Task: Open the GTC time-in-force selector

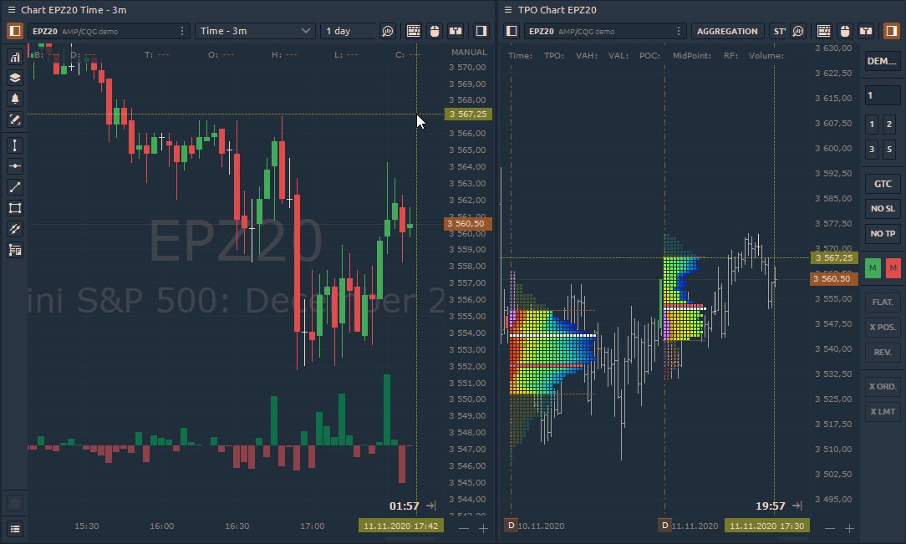Action: point(883,184)
